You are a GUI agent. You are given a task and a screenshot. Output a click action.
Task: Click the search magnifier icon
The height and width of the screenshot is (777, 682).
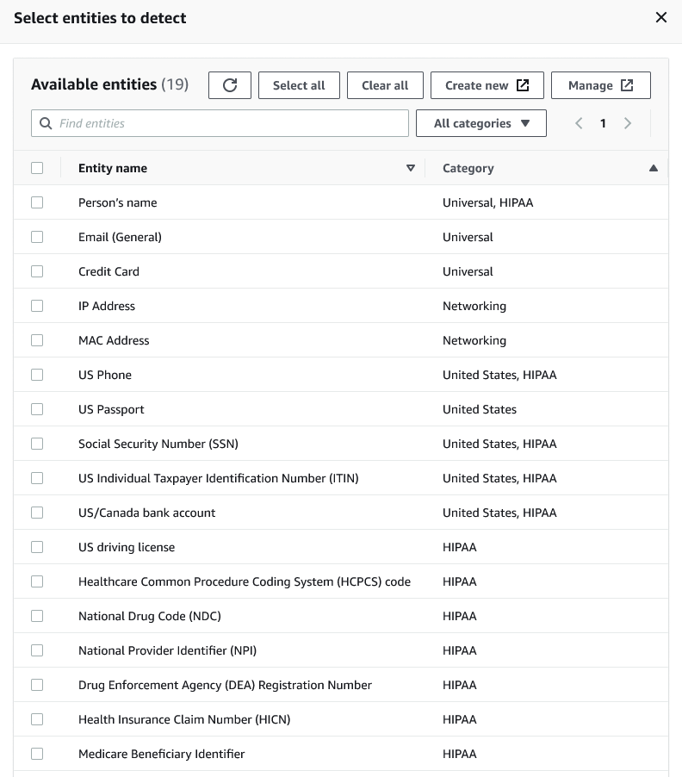[45, 123]
